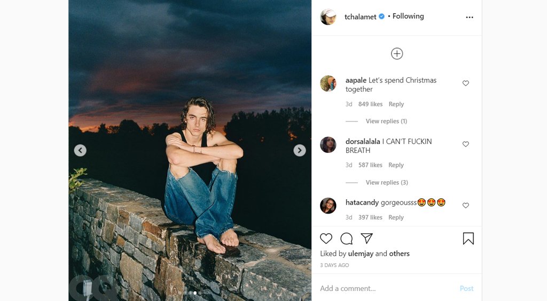Save the post with bookmark icon
The height and width of the screenshot is (301, 547).
click(x=468, y=239)
